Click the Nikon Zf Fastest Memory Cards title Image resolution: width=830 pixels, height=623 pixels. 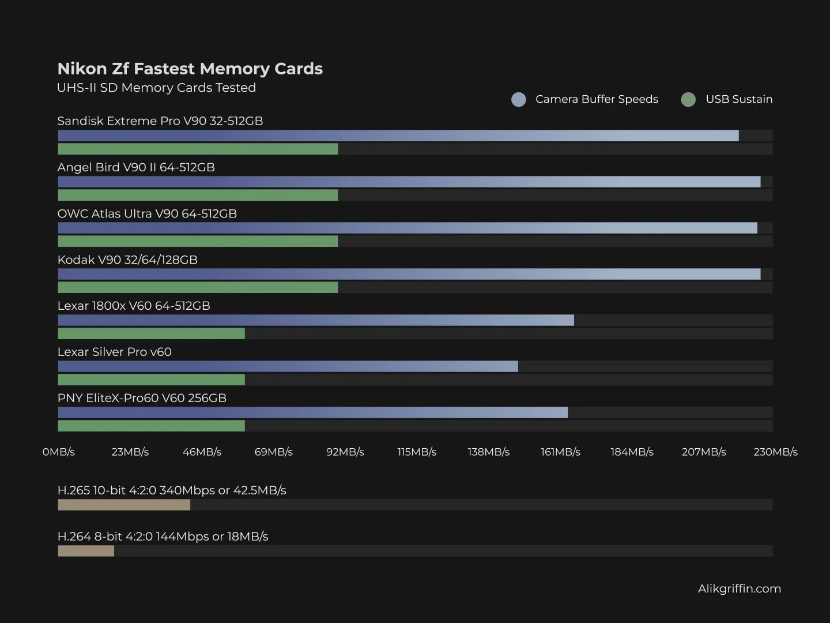tap(190, 69)
